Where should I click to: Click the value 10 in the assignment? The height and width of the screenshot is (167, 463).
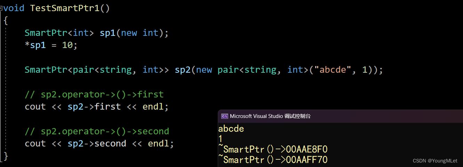pyautogui.click(x=67, y=45)
